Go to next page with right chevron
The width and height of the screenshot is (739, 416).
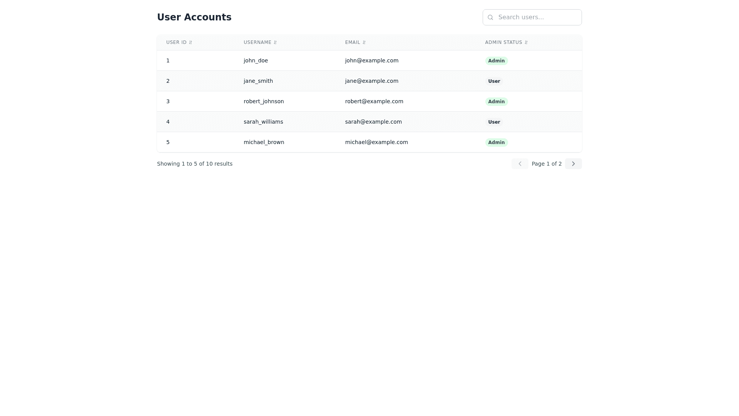click(573, 164)
